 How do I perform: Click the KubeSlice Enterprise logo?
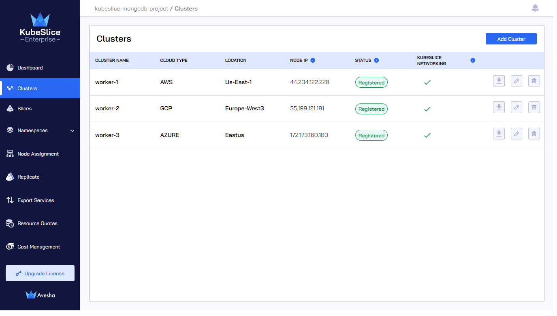tap(40, 27)
